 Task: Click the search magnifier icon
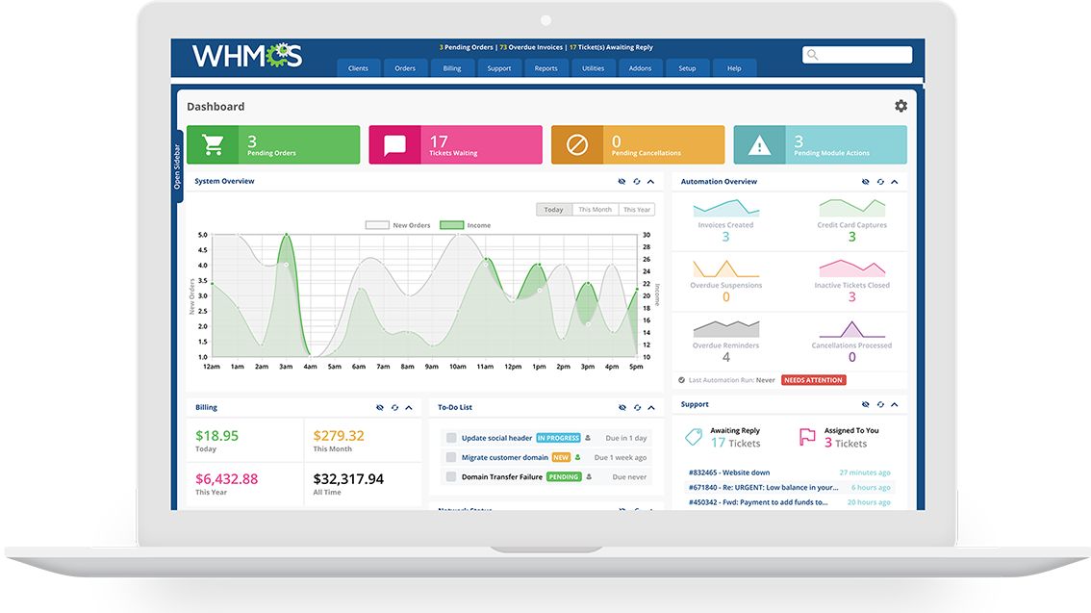(813, 55)
